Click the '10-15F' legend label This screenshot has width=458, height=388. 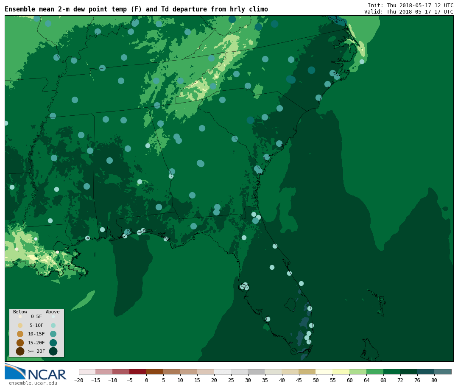[36, 334]
